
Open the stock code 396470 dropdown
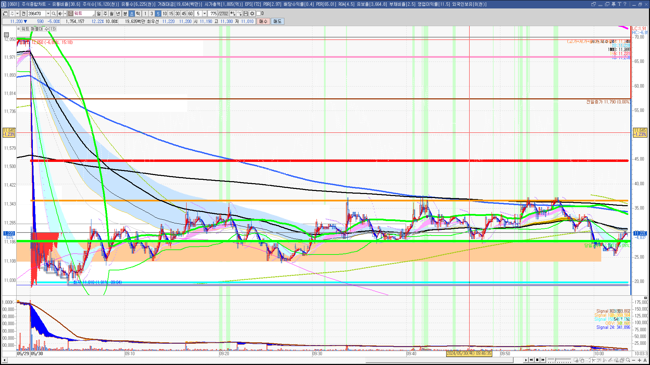click(48, 14)
